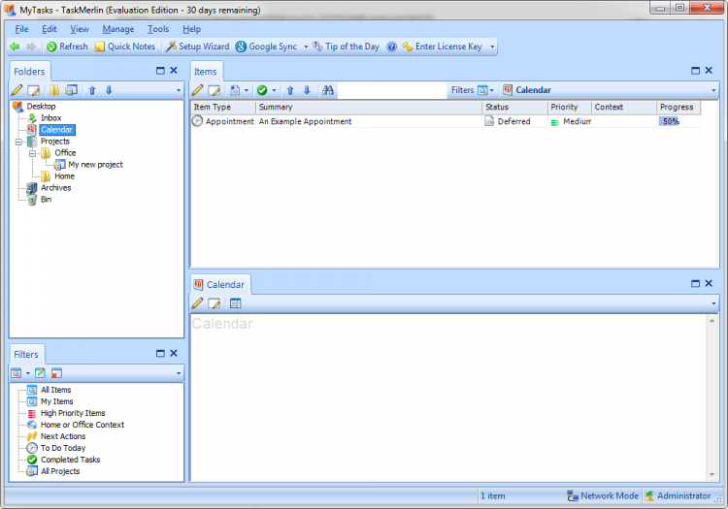Collapse the Office folder node
This screenshot has width=728, height=509.
(x=32, y=153)
